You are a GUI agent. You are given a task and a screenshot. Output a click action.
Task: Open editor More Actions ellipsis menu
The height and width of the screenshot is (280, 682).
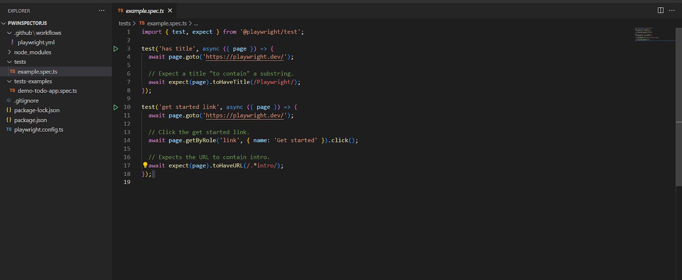(672, 10)
